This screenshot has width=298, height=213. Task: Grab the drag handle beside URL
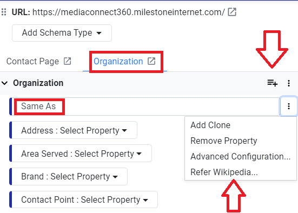pos(4,12)
